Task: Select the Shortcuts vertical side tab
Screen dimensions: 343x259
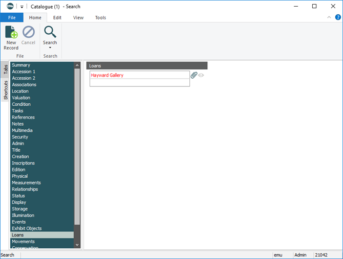Action: point(6,90)
